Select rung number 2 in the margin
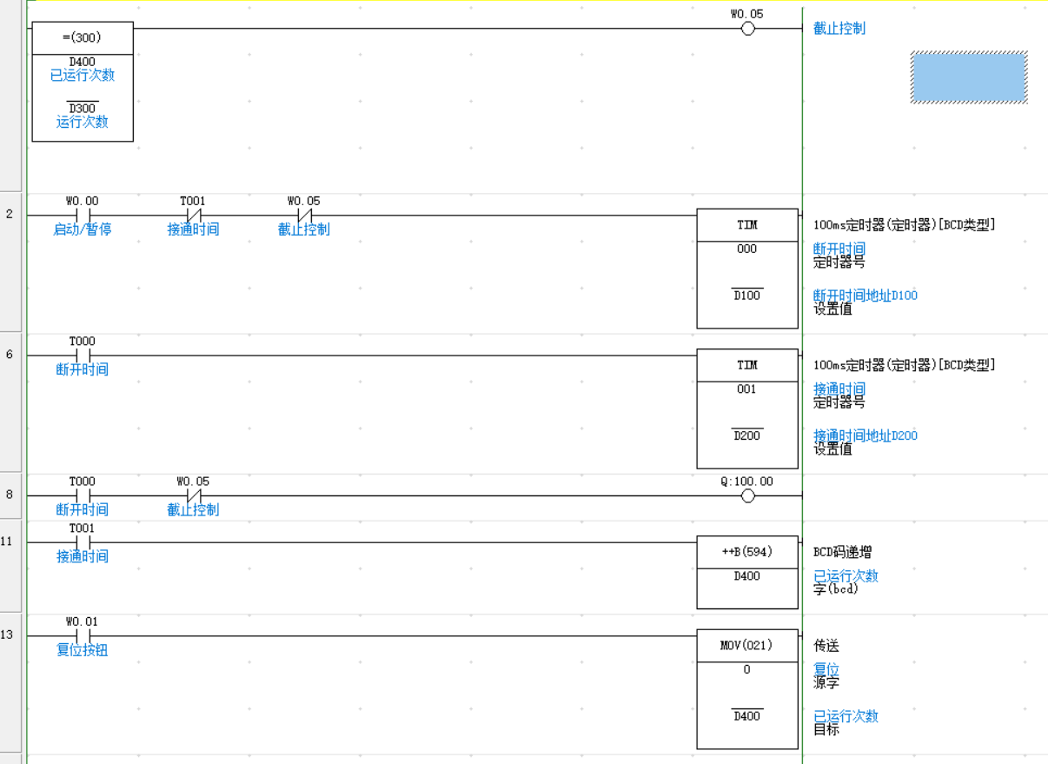1048x764 pixels. tap(10, 214)
